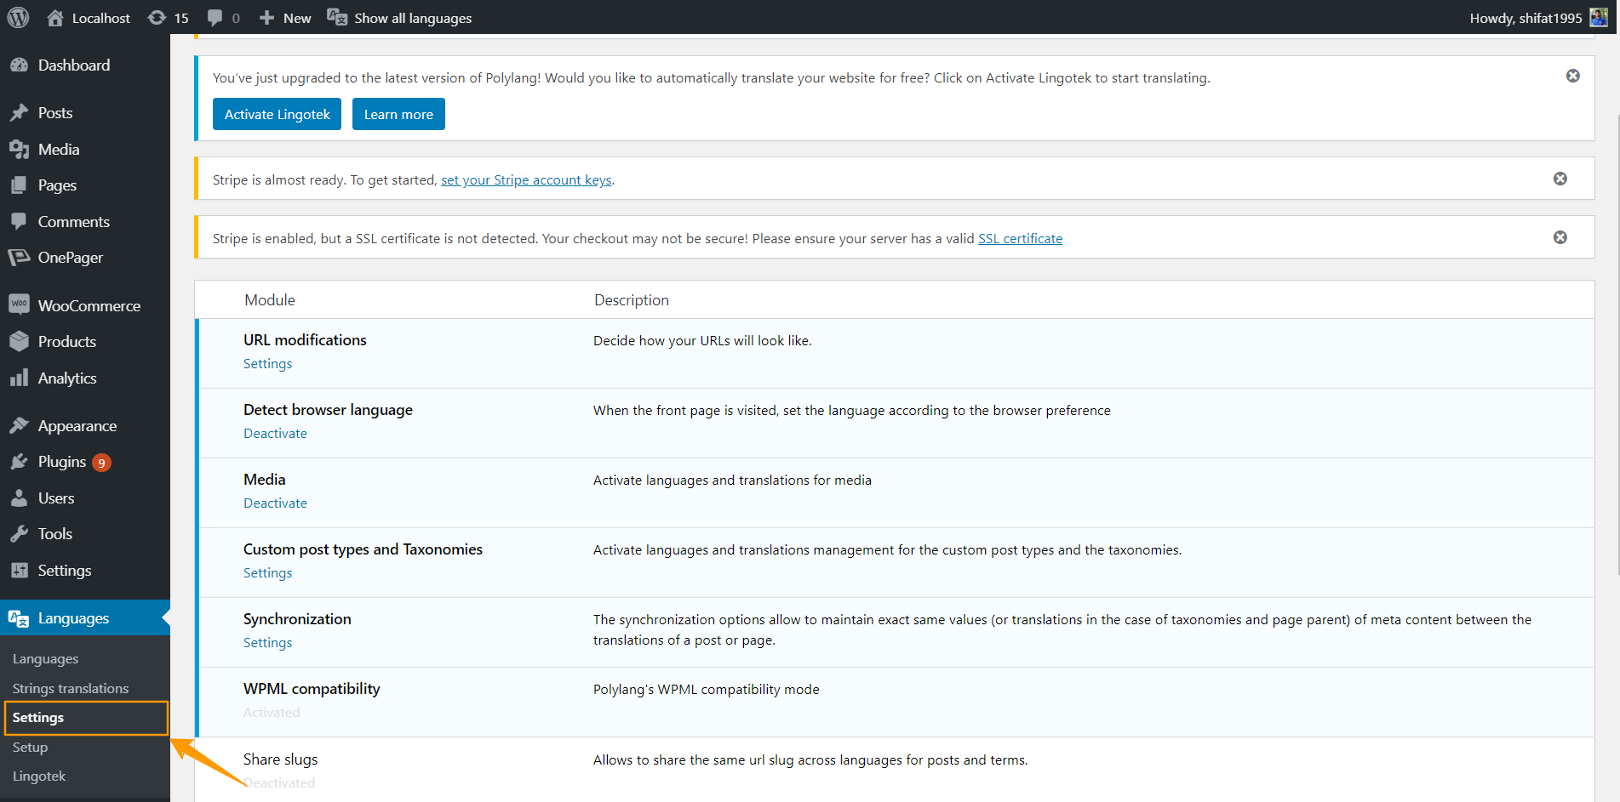Click the Custom post types and Taxonomies title
The image size is (1620, 802).
(363, 549)
